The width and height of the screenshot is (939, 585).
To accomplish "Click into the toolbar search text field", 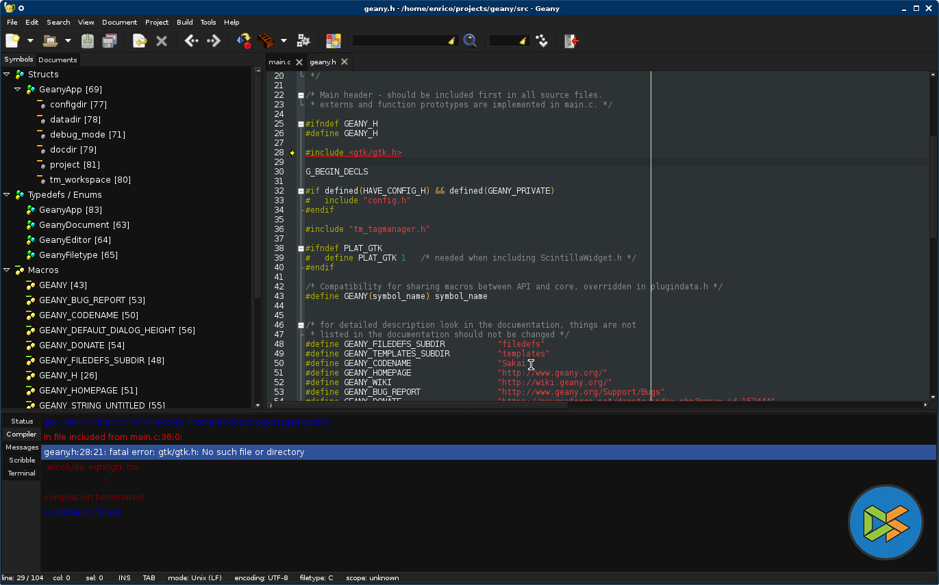I will tap(399, 41).
